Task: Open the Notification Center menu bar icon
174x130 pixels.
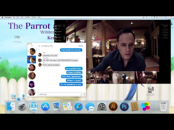Action: 171,17
